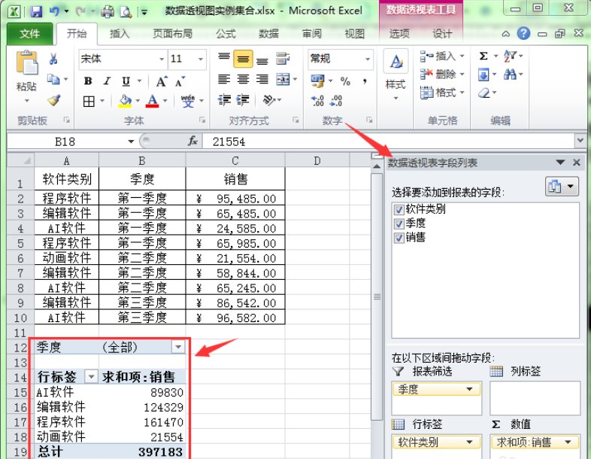Uncheck the 软件类别 field checkbox

399,209
